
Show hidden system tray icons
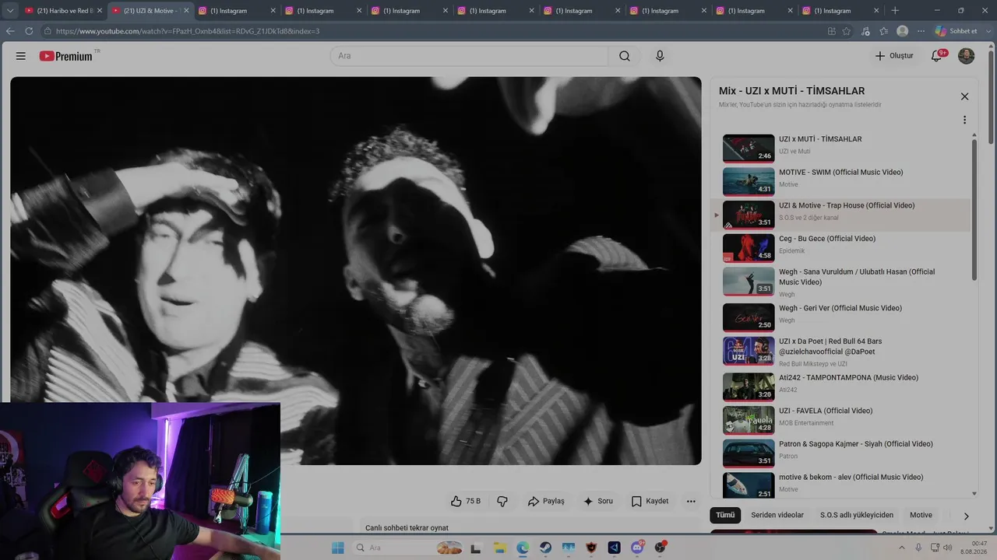click(x=902, y=548)
